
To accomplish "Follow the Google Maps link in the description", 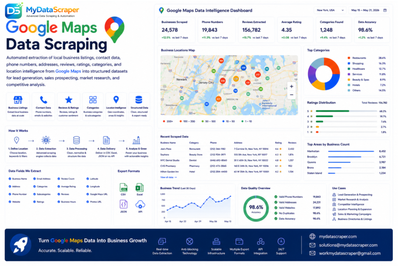I will coord(68,71).
